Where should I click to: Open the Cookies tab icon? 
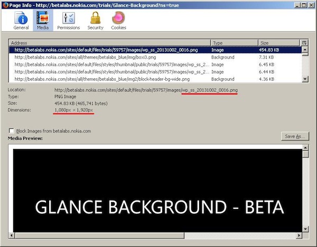[x=118, y=21]
